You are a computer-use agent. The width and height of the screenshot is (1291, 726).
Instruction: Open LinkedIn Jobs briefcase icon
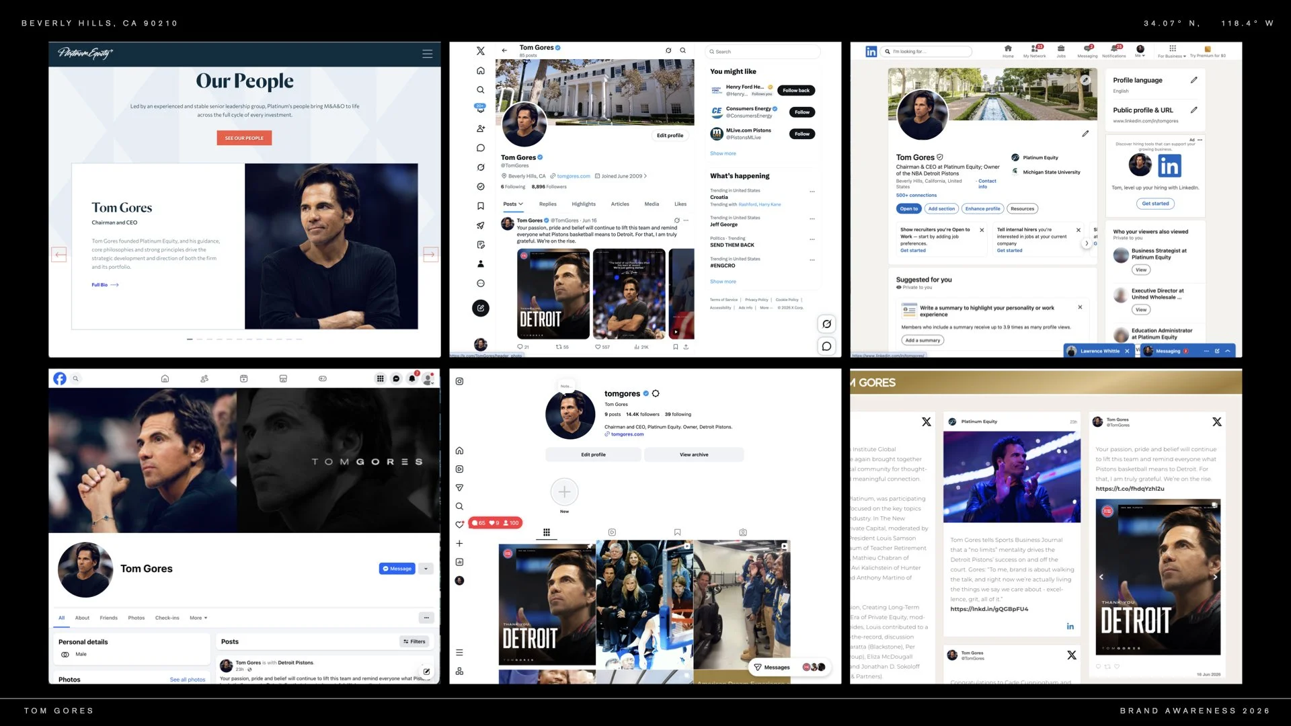[x=1061, y=50]
